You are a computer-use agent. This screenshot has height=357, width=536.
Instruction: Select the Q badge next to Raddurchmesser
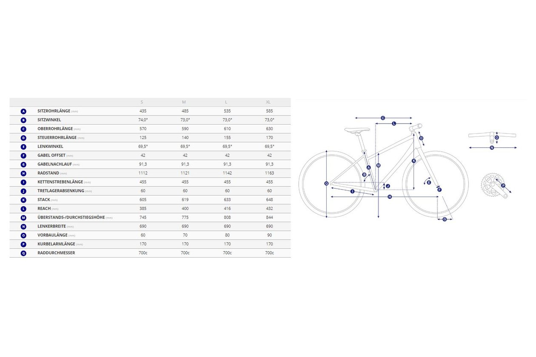[23, 253]
